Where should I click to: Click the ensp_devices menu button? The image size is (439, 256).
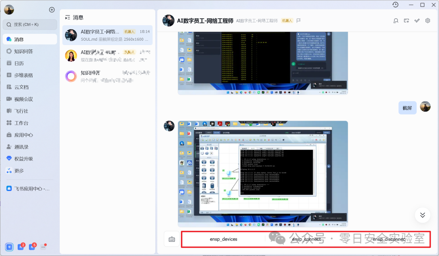[224, 239]
